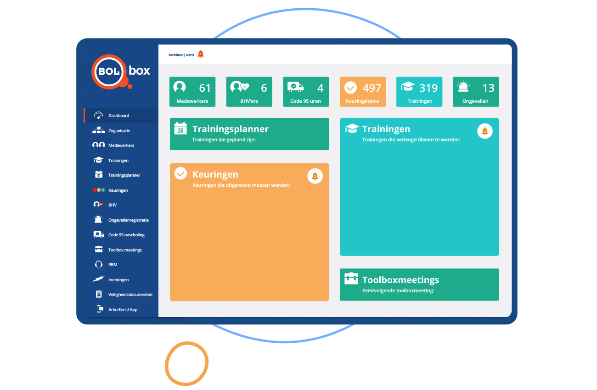Click the large Trainingen panel heading

click(x=386, y=129)
